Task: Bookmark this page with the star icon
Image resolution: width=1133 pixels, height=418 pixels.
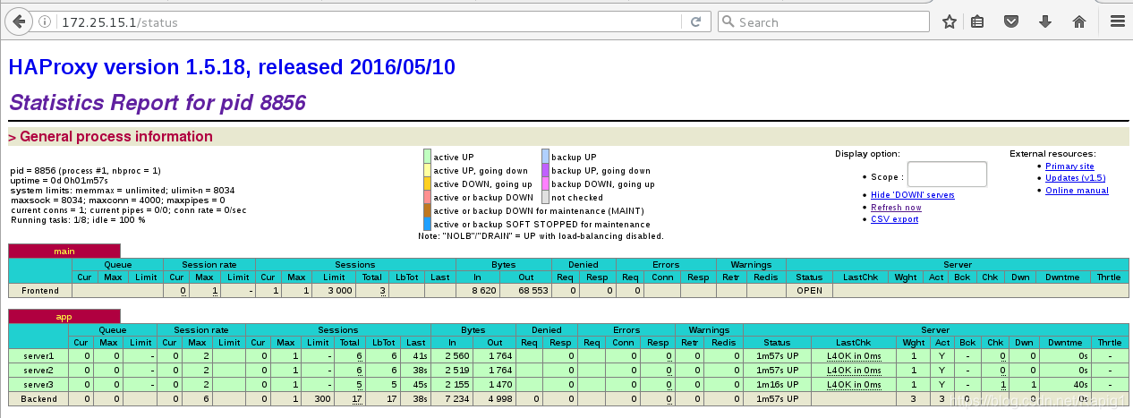Action: pos(949,21)
